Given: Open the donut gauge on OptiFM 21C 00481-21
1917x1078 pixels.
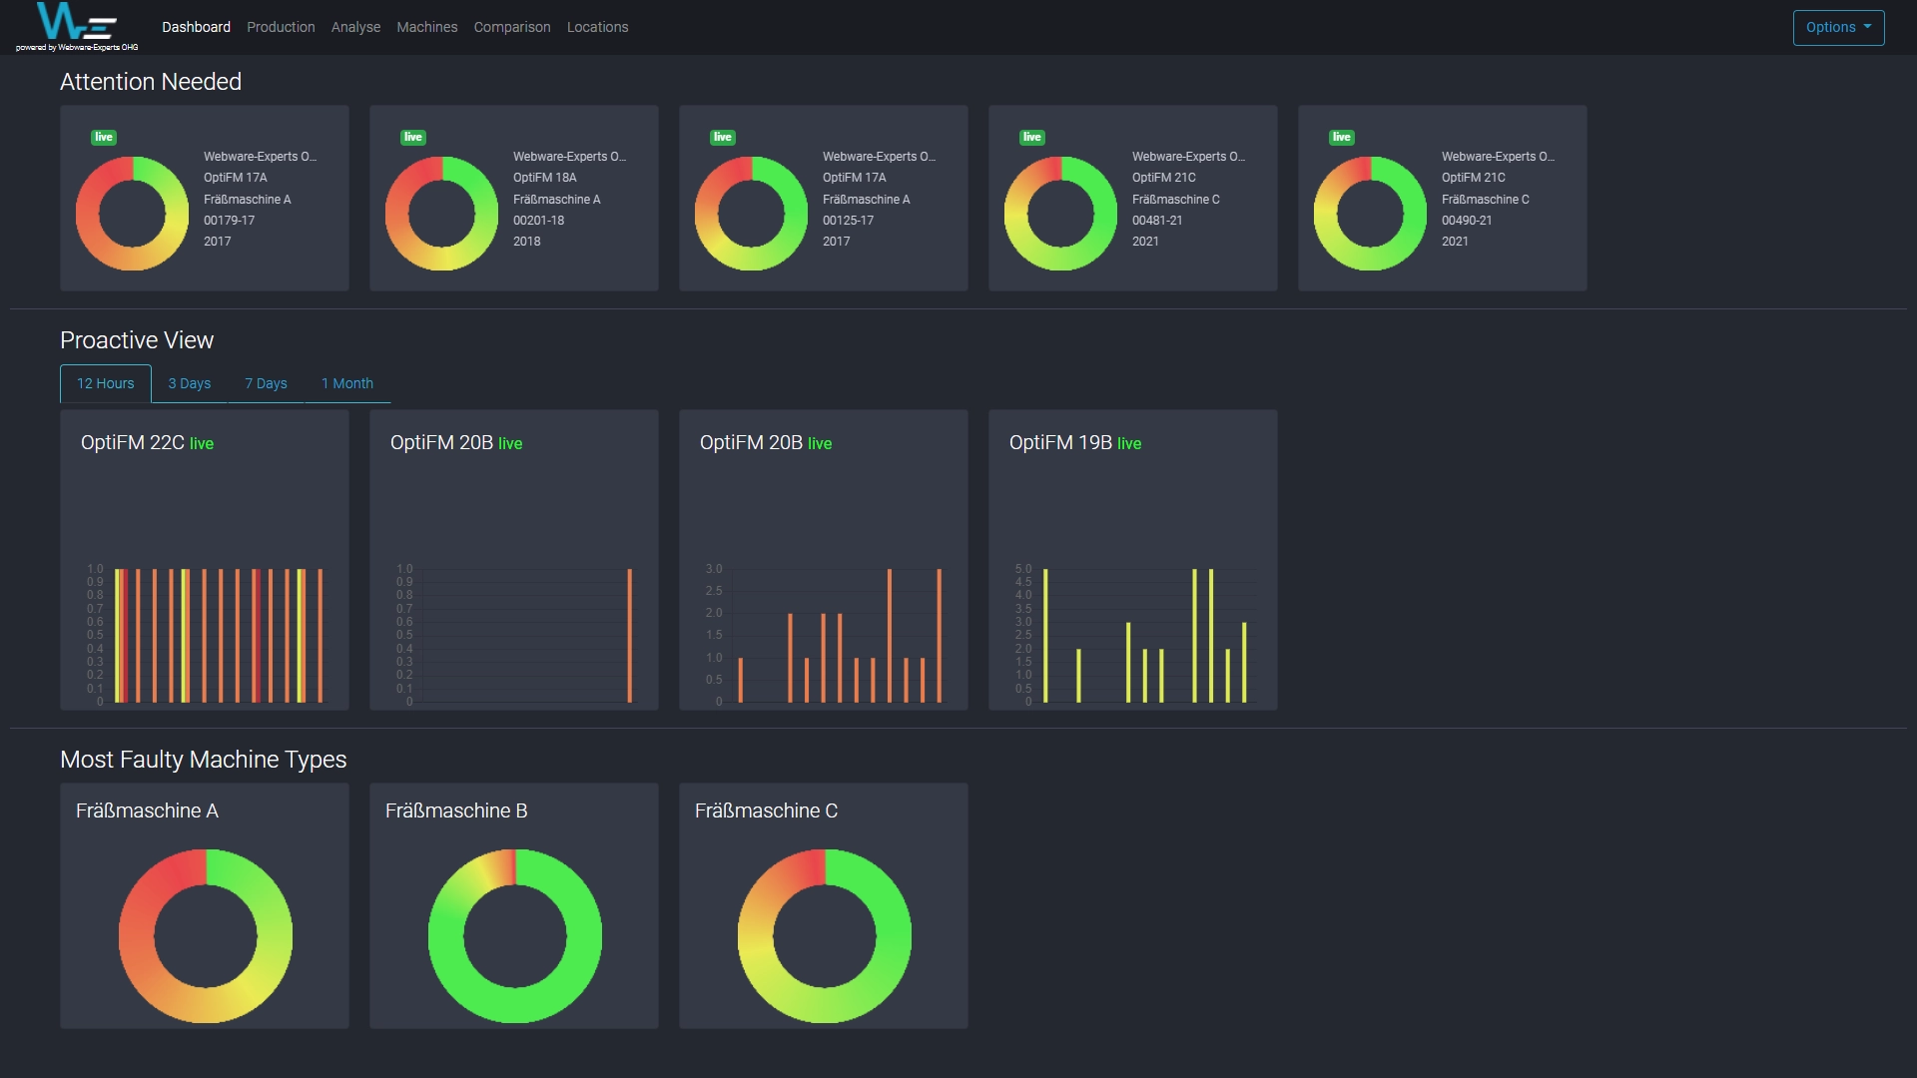Looking at the screenshot, I should (1060, 213).
